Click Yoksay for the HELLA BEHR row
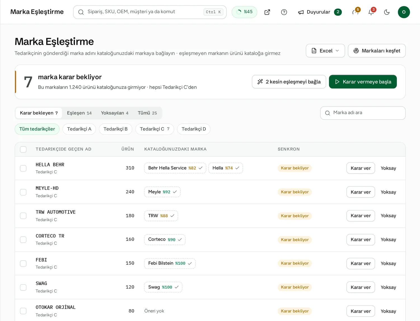The image size is (420, 321). pos(388,168)
